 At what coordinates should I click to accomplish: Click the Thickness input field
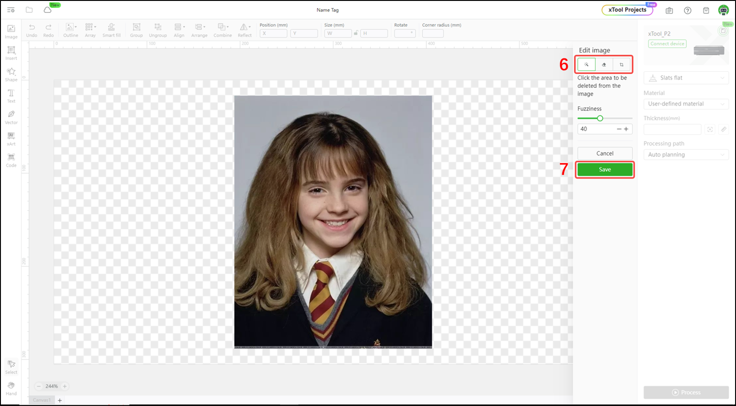pyautogui.click(x=673, y=129)
